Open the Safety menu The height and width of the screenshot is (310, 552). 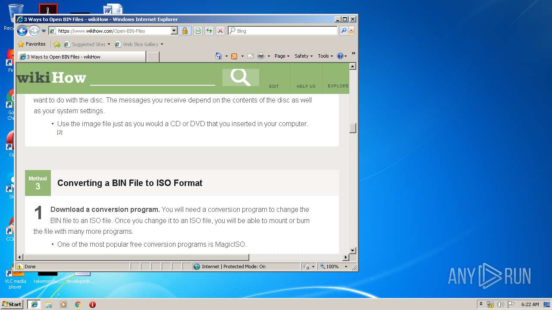304,56
